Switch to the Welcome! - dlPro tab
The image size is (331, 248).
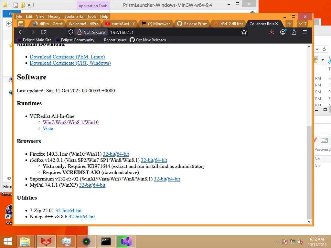[x=83, y=24]
